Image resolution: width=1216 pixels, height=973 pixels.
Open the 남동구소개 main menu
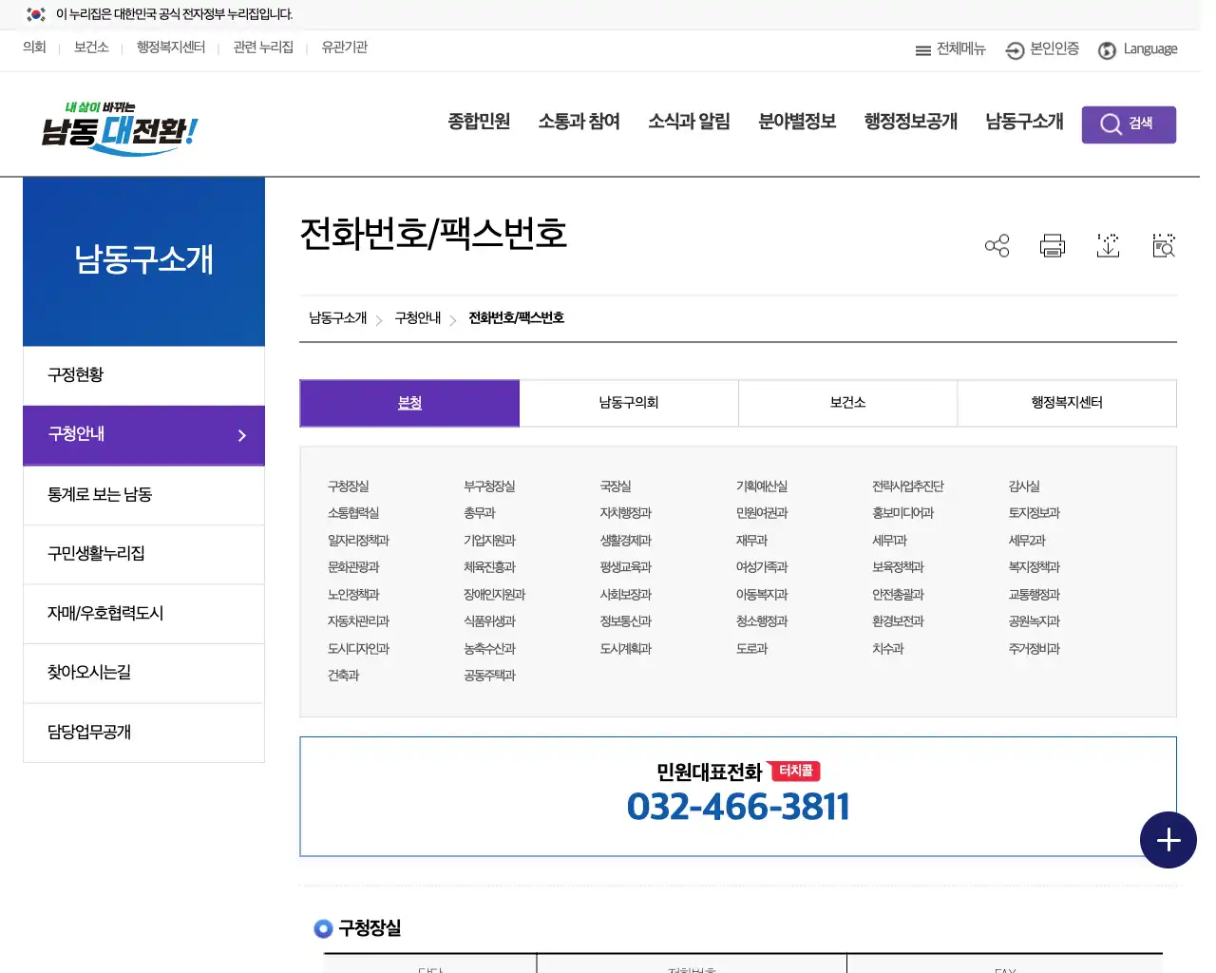[x=1024, y=122]
